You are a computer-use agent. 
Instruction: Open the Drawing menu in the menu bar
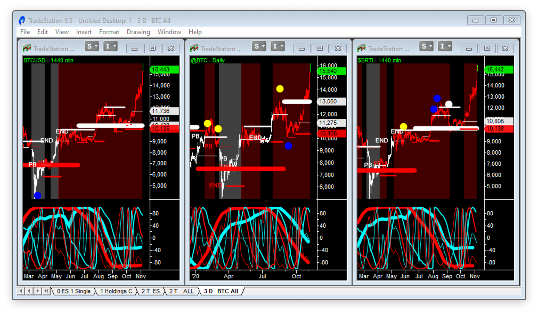137,31
